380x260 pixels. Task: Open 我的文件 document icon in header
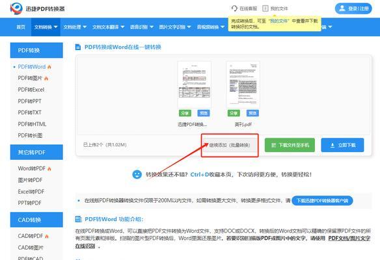coord(265,8)
